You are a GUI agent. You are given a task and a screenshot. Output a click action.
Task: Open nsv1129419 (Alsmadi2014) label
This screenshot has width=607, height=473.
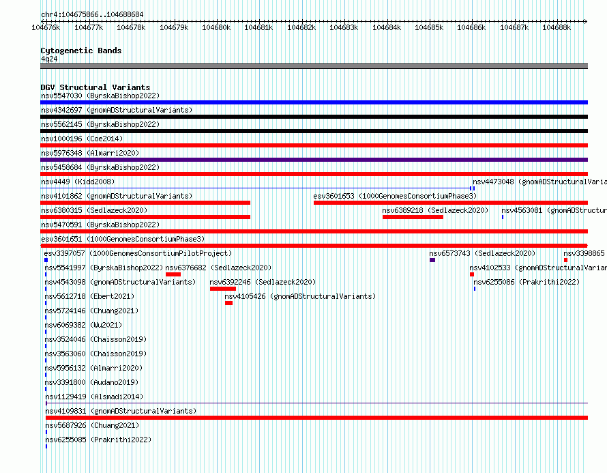click(94, 397)
